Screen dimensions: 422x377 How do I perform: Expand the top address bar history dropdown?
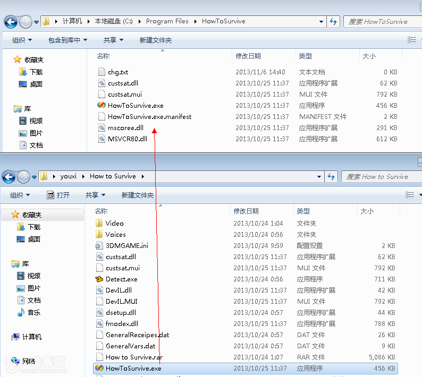tap(322, 22)
